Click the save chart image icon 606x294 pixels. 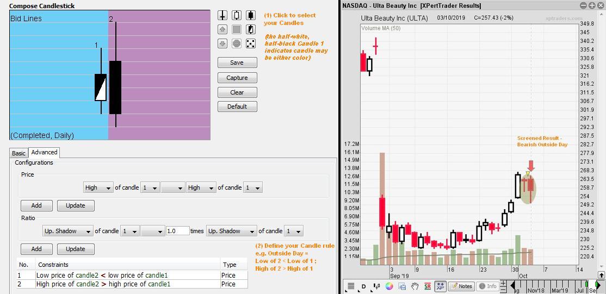[402, 286]
